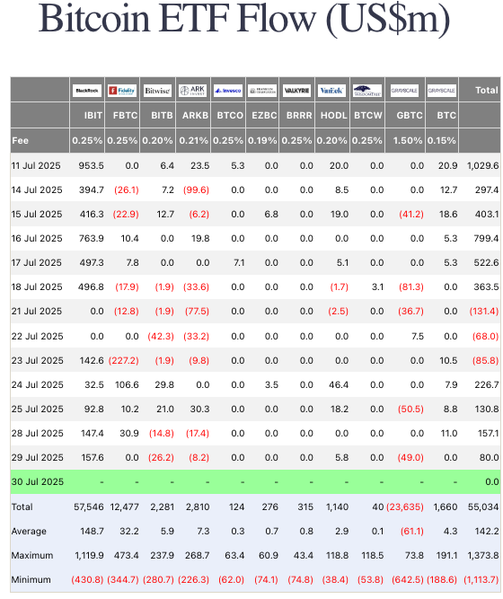This screenshot has width=503, height=599.
Task: Click the (99.6) ARKB outflow value
Action: [x=196, y=189]
